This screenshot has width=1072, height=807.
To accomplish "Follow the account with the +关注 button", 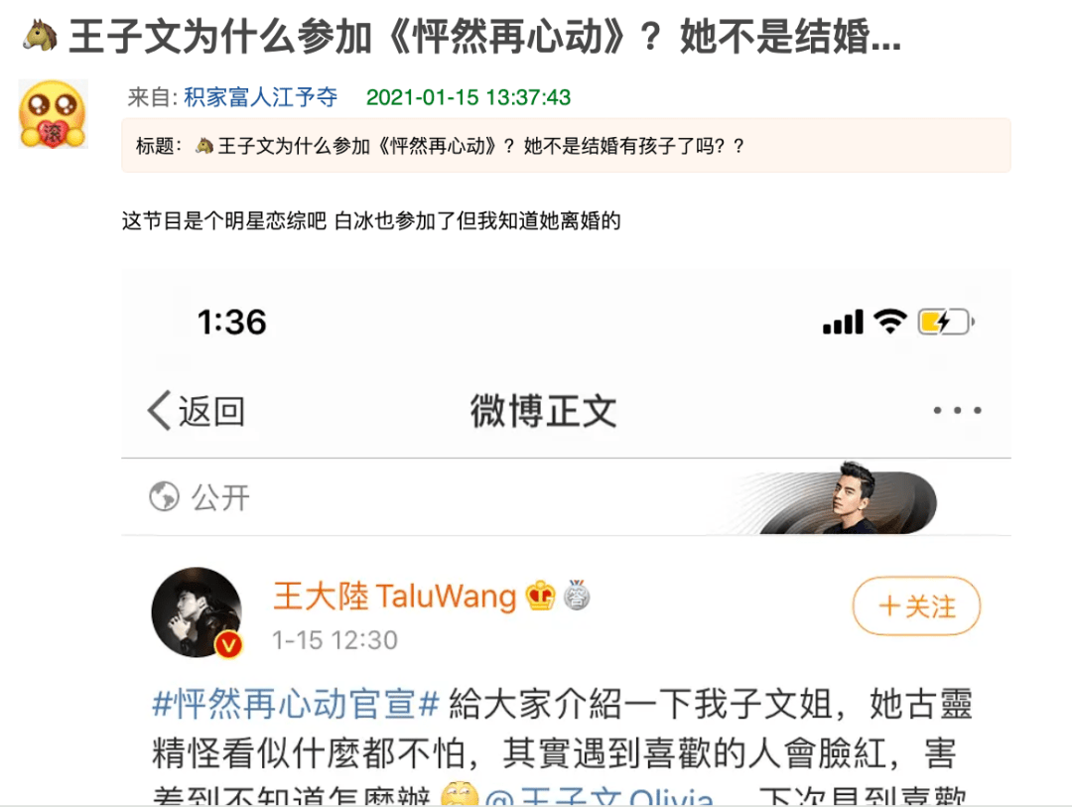I will click(x=916, y=605).
